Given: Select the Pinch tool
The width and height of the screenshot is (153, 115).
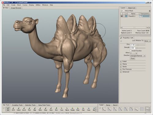Looking at the screenshot, I should 29,109.
